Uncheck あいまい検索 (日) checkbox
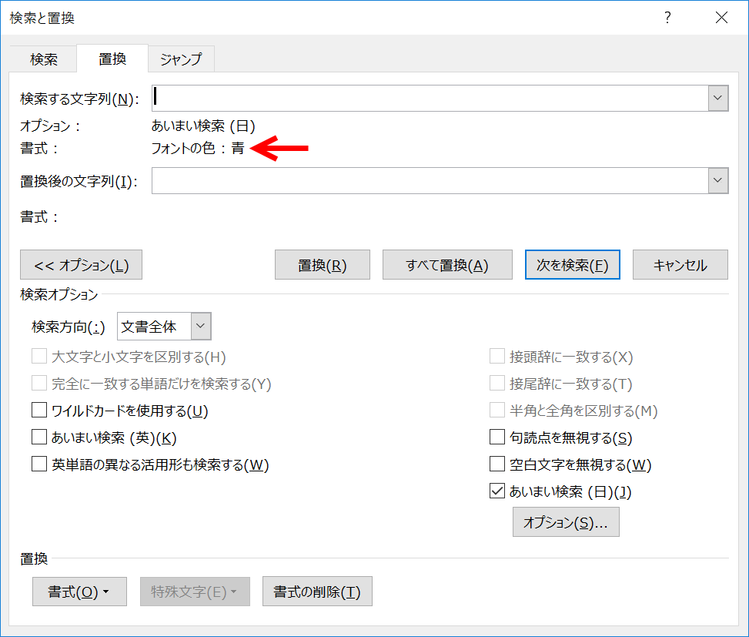 pos(497,491)
